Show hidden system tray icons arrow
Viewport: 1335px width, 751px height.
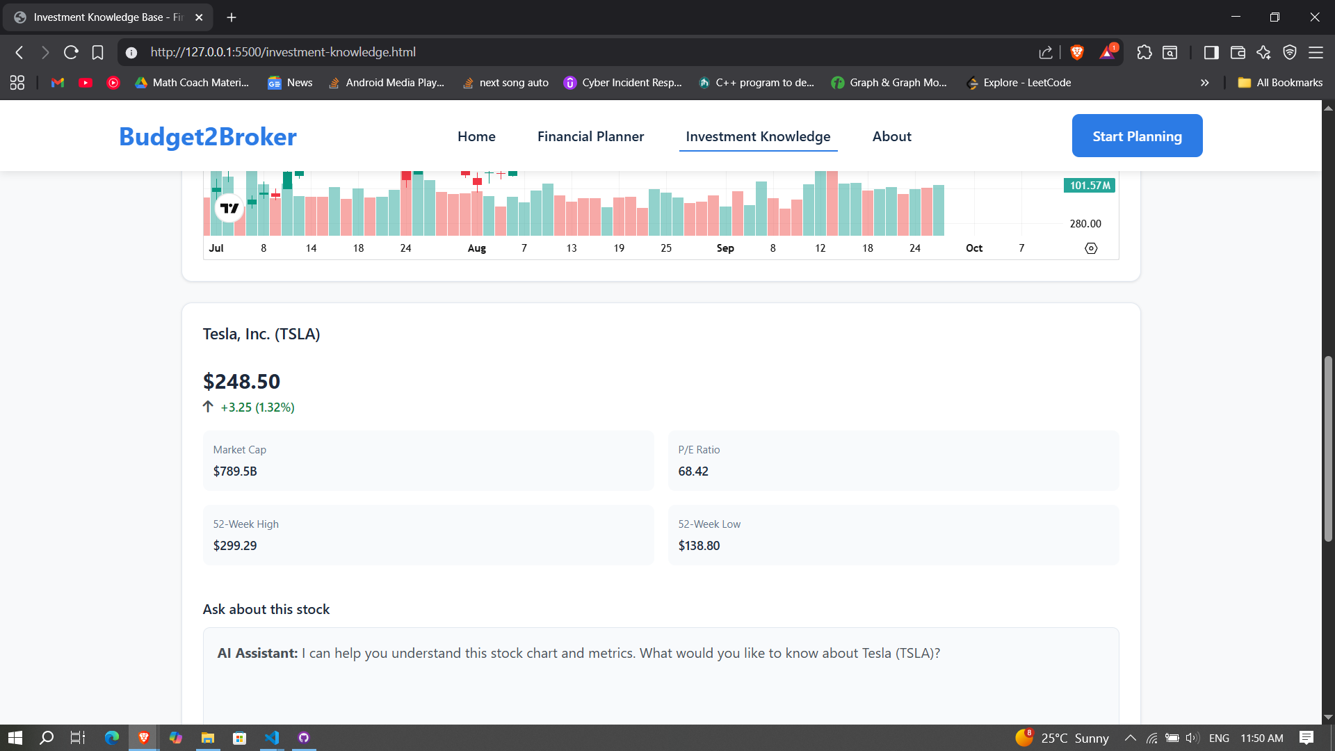[1130, 738]
